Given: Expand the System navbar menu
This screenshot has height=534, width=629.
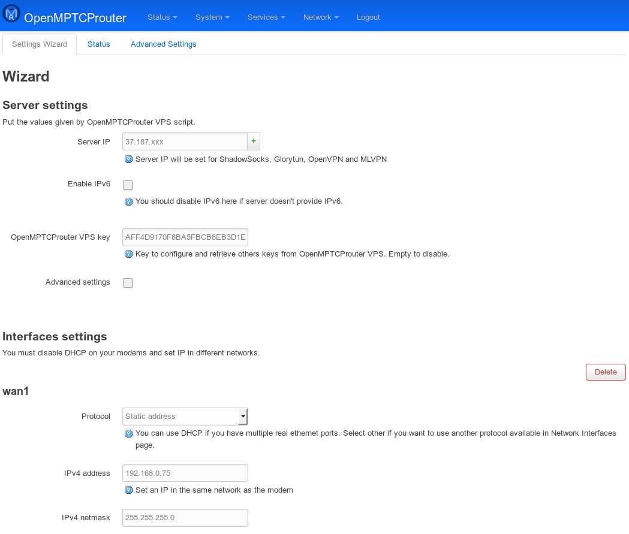Looking at the screenshot, I should (212, 17).
